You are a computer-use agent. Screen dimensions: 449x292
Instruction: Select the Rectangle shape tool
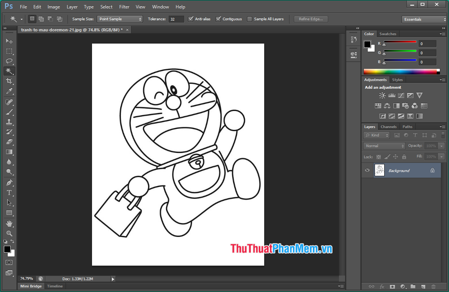[9, 213]
